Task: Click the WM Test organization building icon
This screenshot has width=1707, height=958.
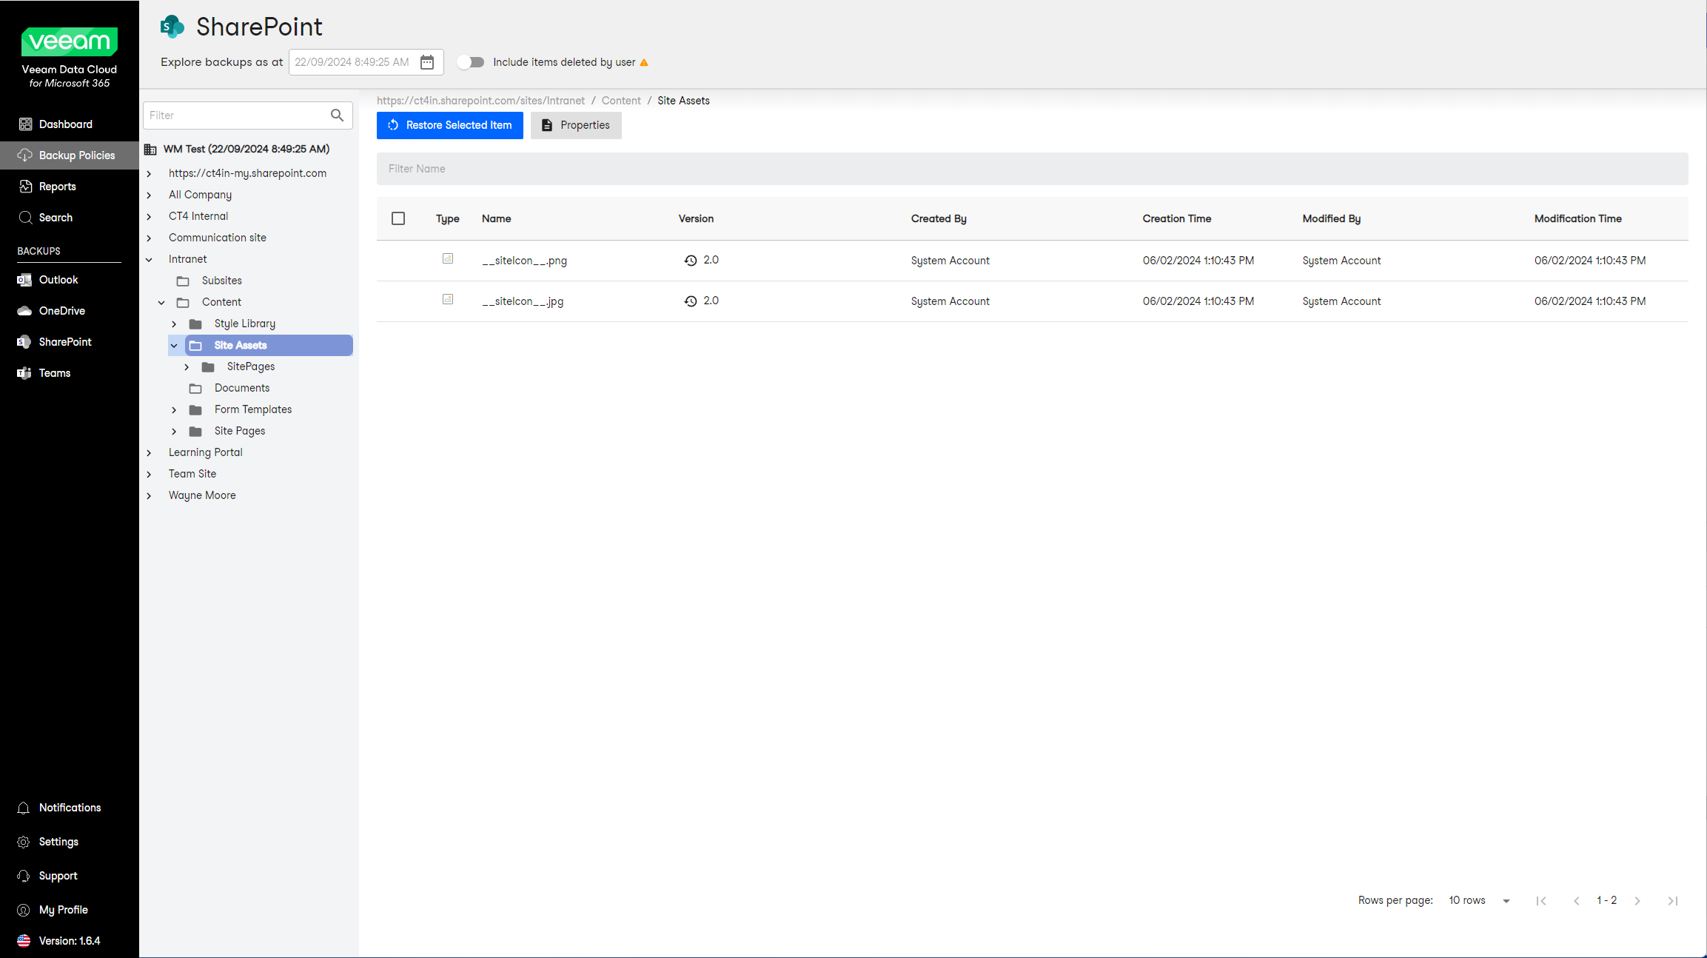Action: [150, 150]
